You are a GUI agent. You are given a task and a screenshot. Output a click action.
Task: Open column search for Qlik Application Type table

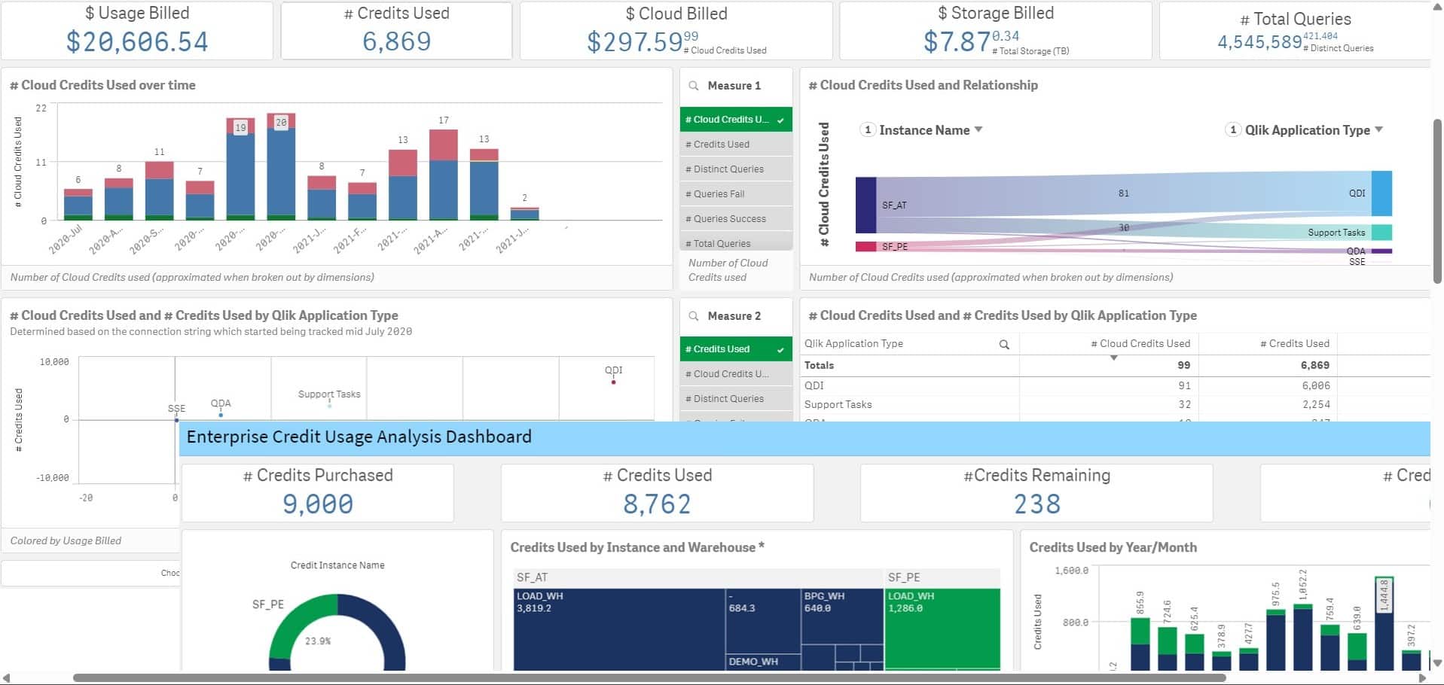click(1004, 344)
